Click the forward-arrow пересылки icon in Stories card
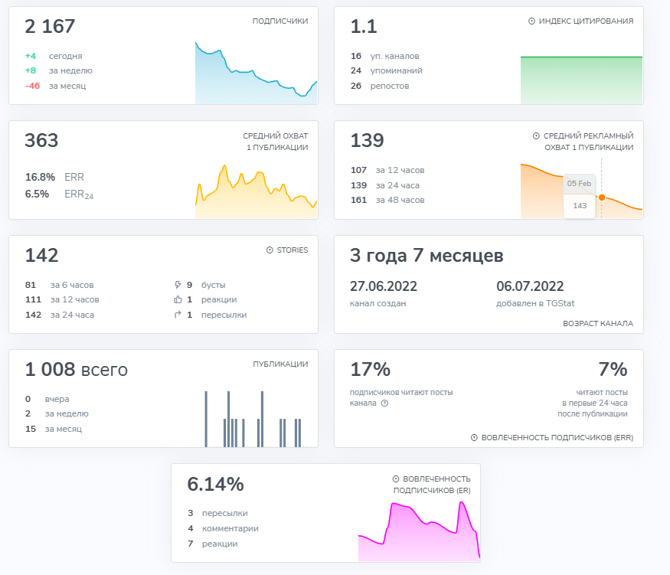This screenshot has height=575, width=670. (178, 315)
